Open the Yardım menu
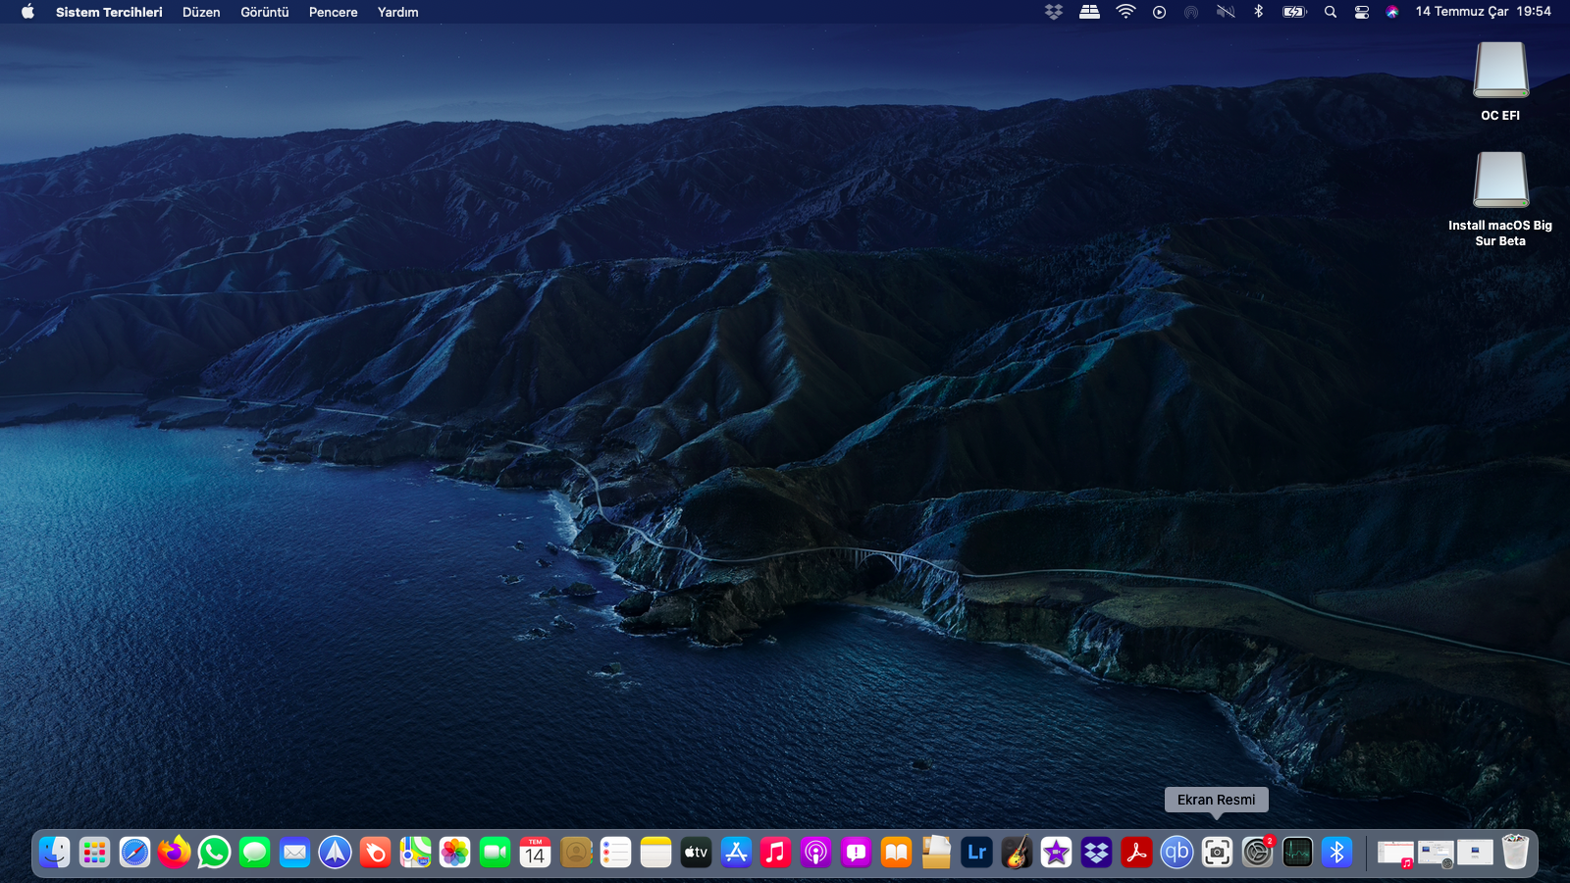Viewport: 1570px width, 883px height. pos(397,12)
